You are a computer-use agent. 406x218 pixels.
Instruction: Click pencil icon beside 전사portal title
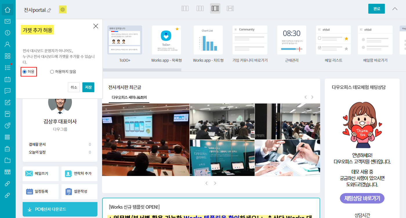(x=49, y=10)
